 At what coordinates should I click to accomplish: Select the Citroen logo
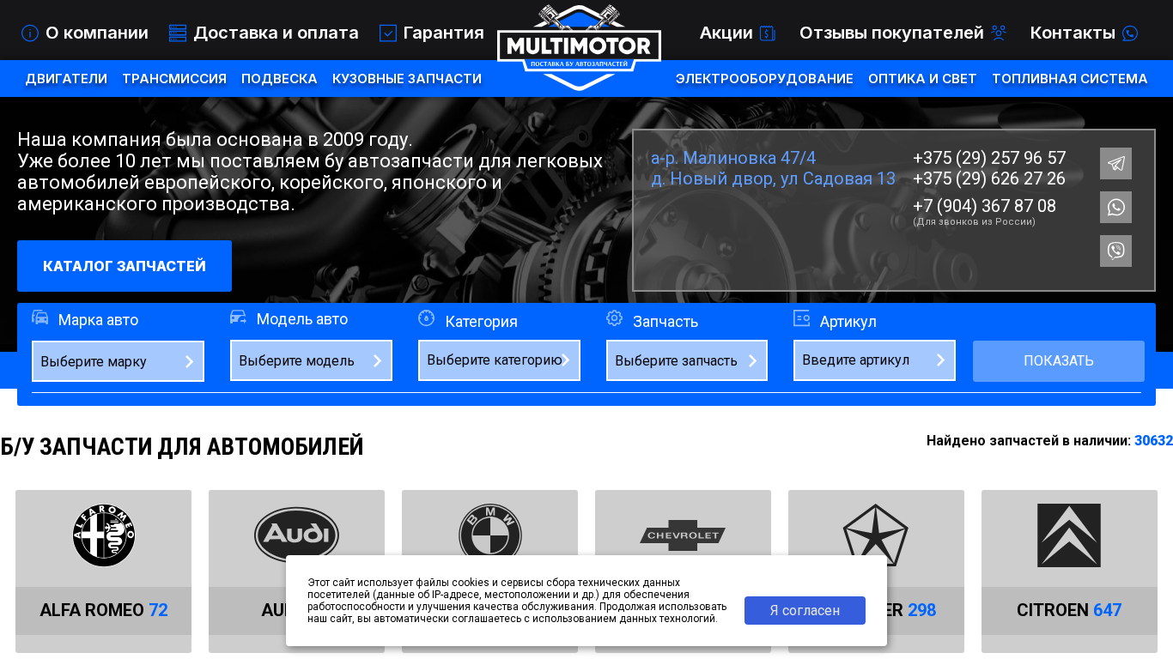tap(1069, 535)
